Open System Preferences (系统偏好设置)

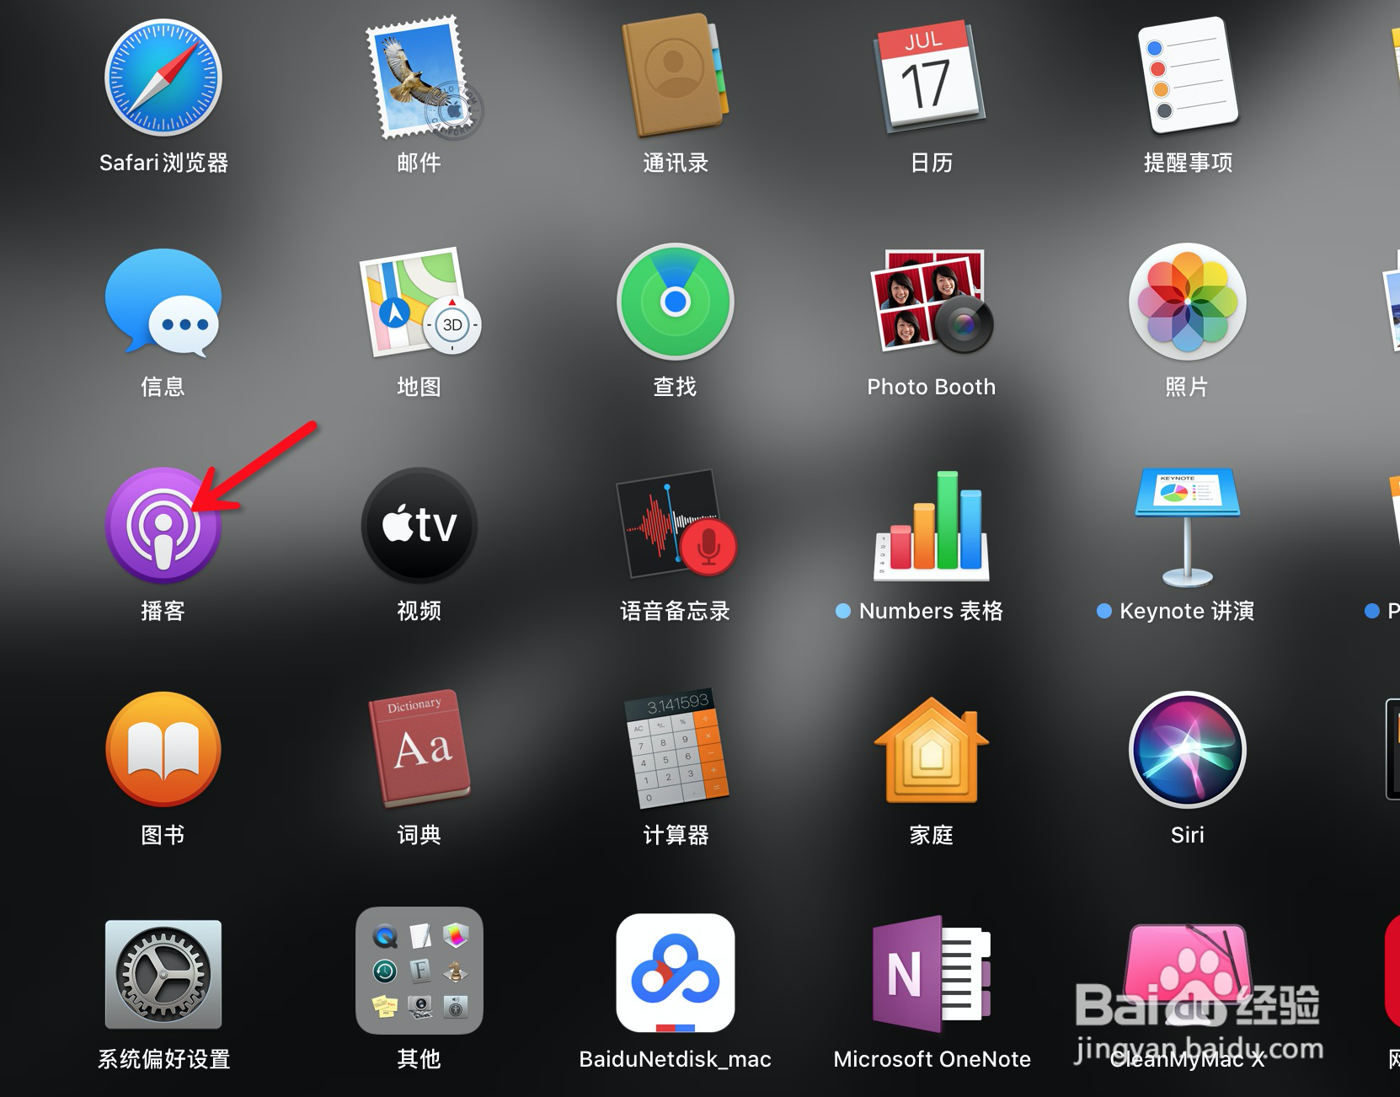[x=163, y=974]
